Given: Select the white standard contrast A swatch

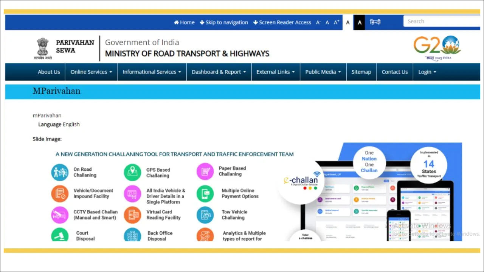Looking at the screenshot, I should pos(348,22).
